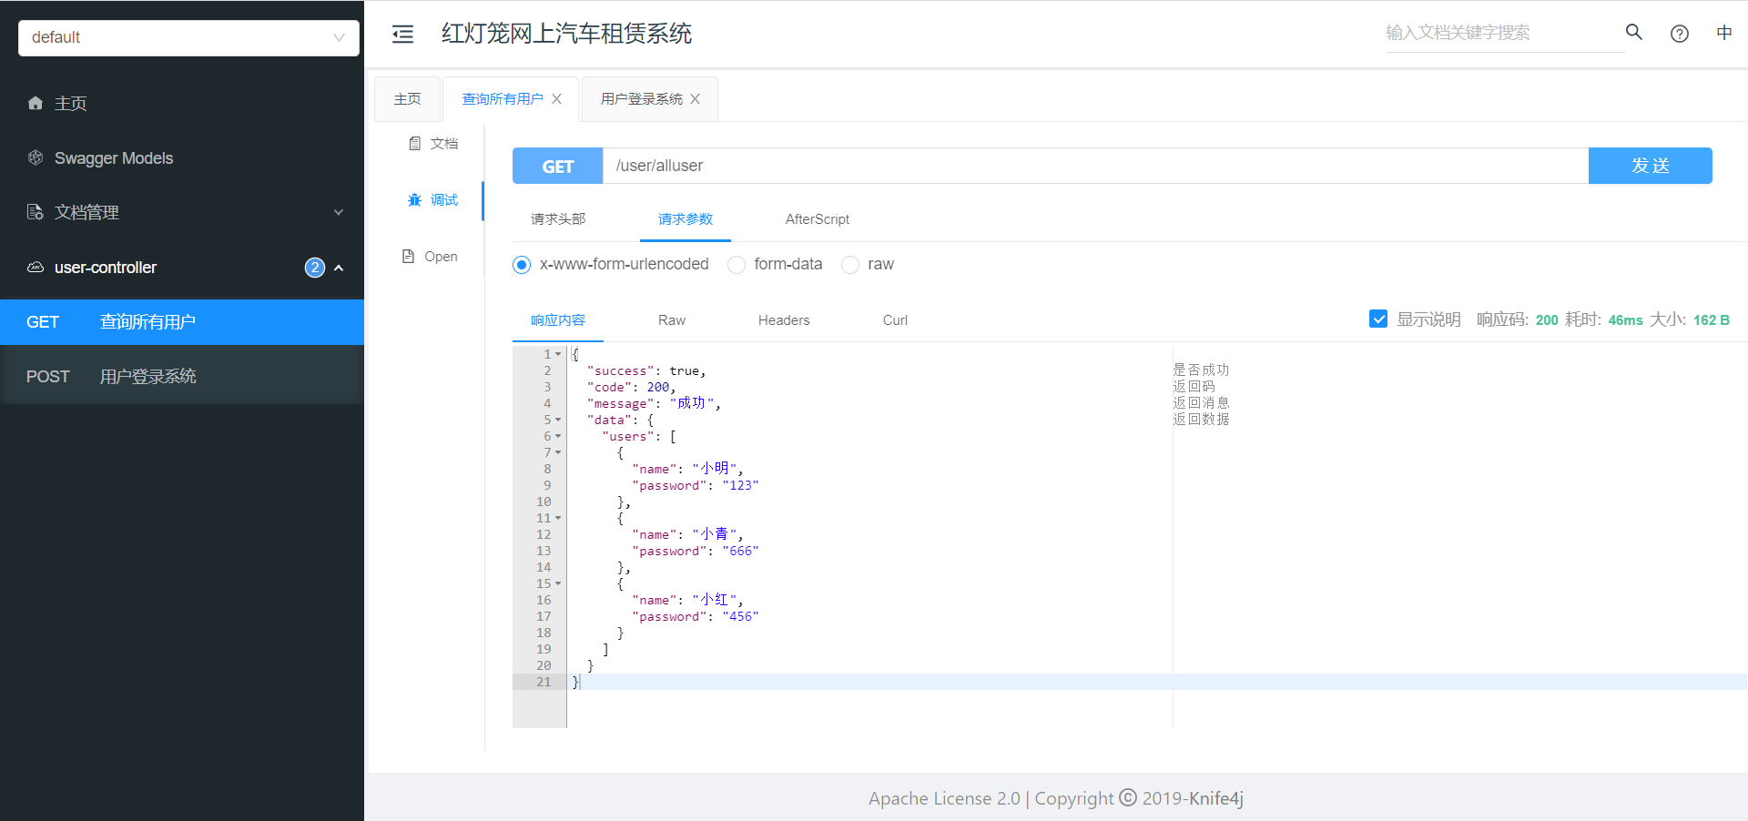Switch language using the 中 icon
This screenshot has height=821, width=1748.
(1726, 33)
